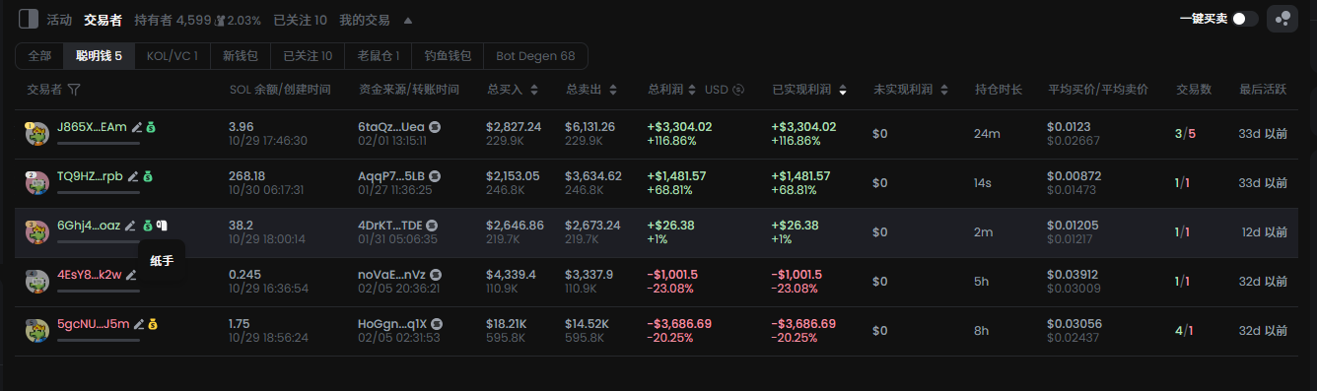Click the panel layout icon beside 活动

click(29, 19)
